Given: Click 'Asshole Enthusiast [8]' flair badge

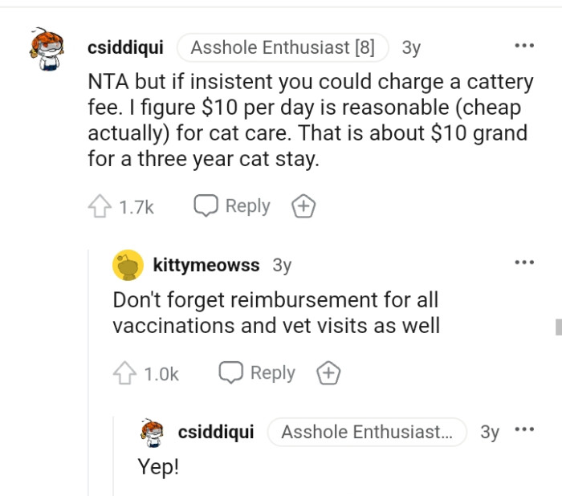Looking at the screenshot, I should [x=282, y=47].
